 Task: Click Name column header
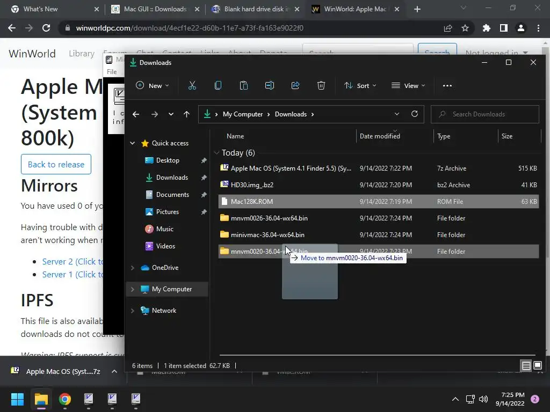pos(235,136)
